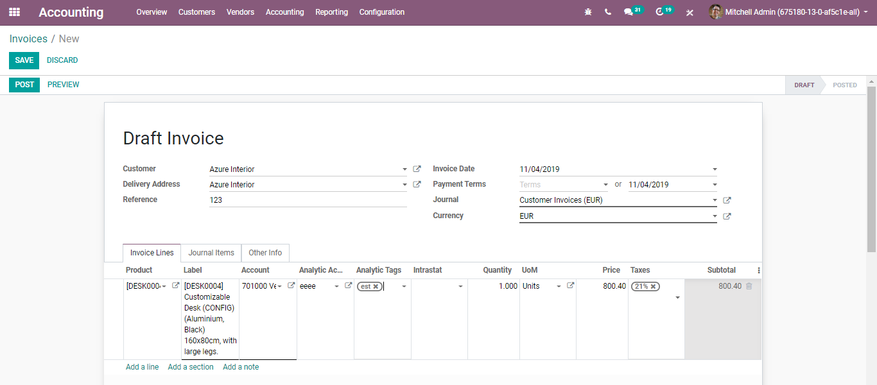
Task: Open Customer external link icon
Action: coord(417,169)
